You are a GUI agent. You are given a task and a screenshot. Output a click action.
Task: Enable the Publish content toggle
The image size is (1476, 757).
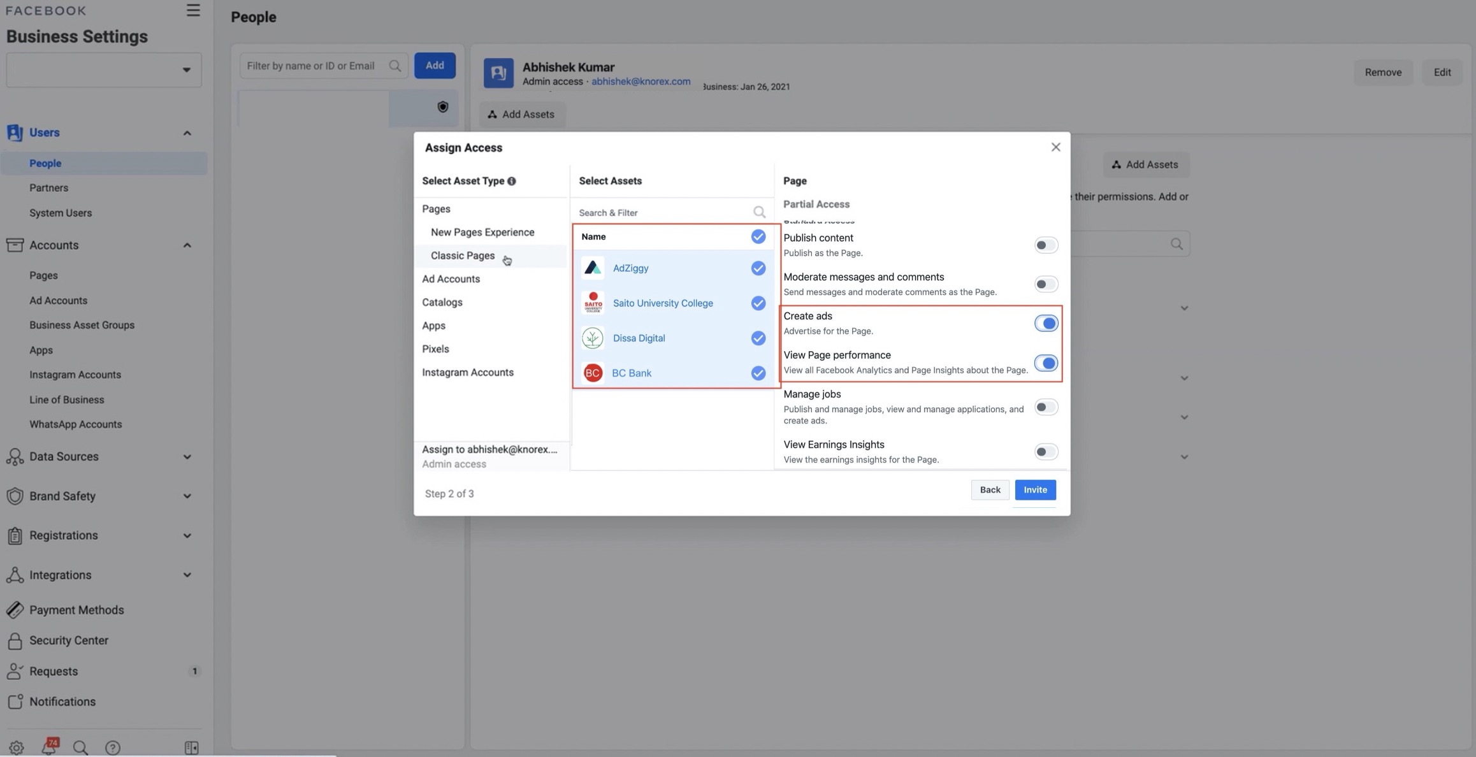point(1045,245)
